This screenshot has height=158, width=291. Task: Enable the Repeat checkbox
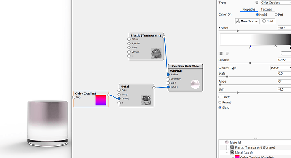tap(220, 102)
